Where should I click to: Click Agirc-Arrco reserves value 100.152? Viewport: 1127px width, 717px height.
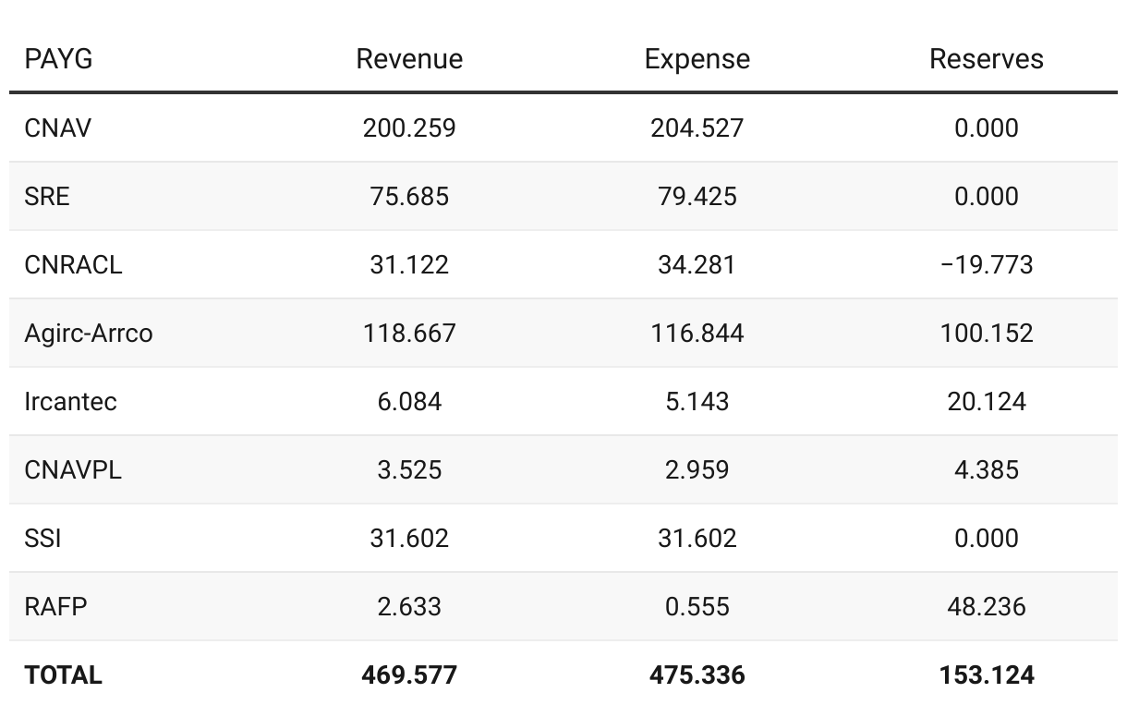pyautogui.click(x=986, y=333)
